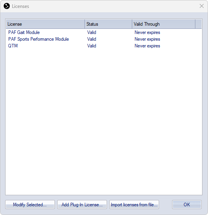Click Never expires for QTM license
The width and height of the screenshot is (208, 215).
click(147, 46)
